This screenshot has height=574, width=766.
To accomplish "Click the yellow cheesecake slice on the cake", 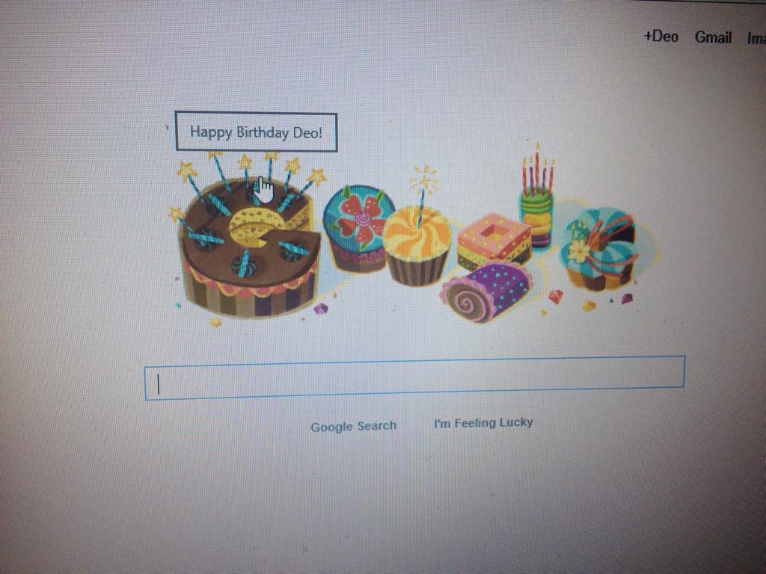I will (x=255, y=226).
